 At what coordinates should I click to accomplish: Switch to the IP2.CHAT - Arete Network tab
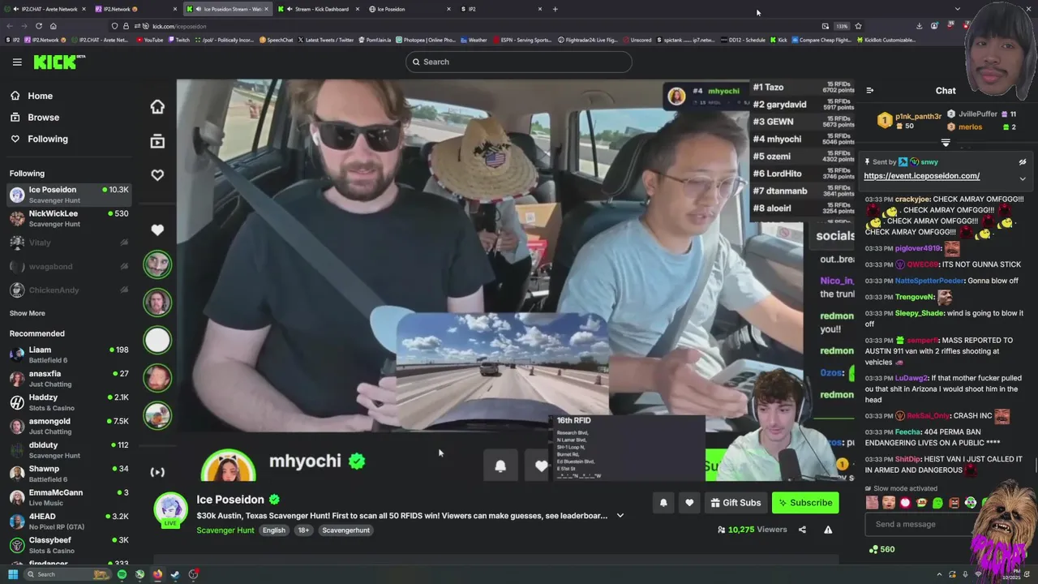(46, 9)
